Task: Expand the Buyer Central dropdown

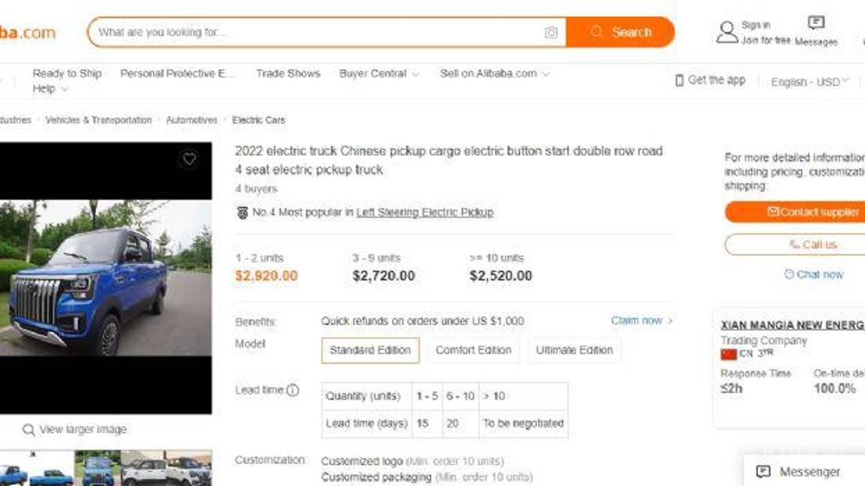Action: coord(378,73)
